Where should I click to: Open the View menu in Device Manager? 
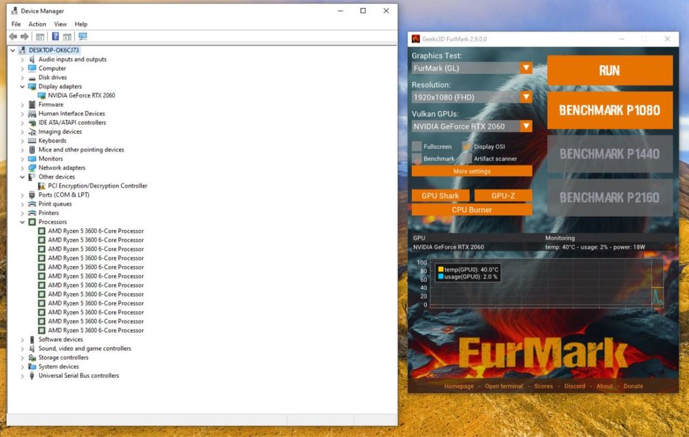[60, 24]
